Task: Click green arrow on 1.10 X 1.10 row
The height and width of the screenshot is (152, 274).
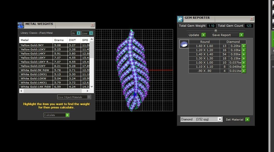Action: click(244, 67)
